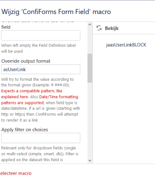Click the scrollbar up arrow
This screenshot has width=155, height=178.
click(x=90, y=25)
